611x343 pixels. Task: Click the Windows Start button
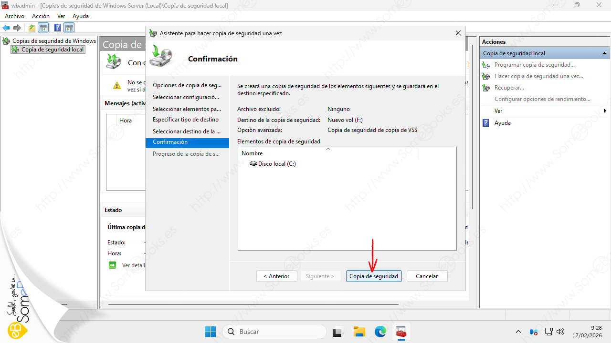click(x=210, y=332)
